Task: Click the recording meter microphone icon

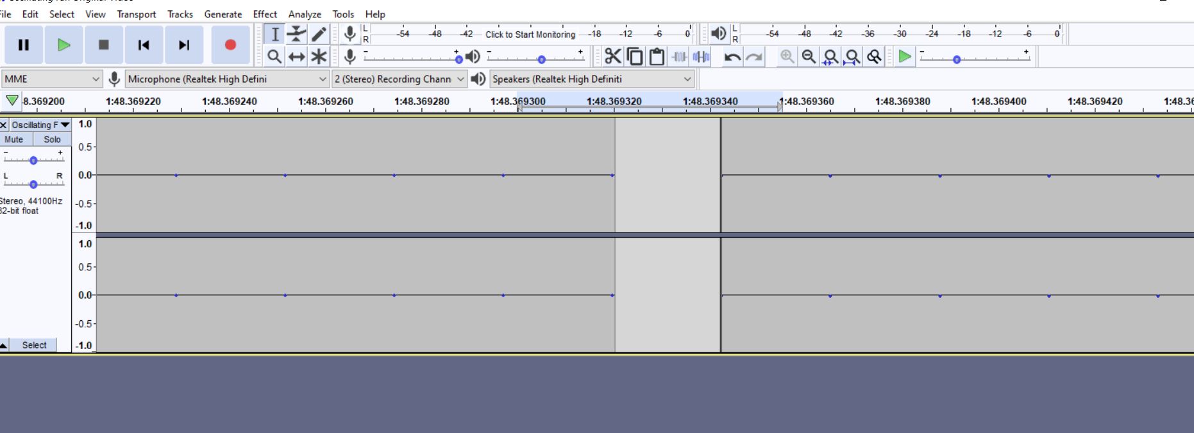Action: tap(349, 34)
